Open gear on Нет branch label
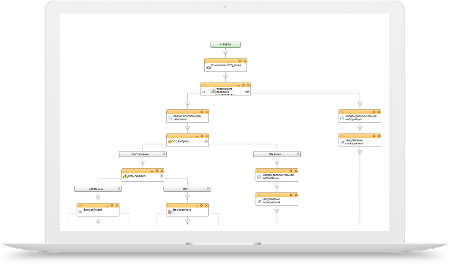This screenshot has height=265, width=450. click(208, 188)
